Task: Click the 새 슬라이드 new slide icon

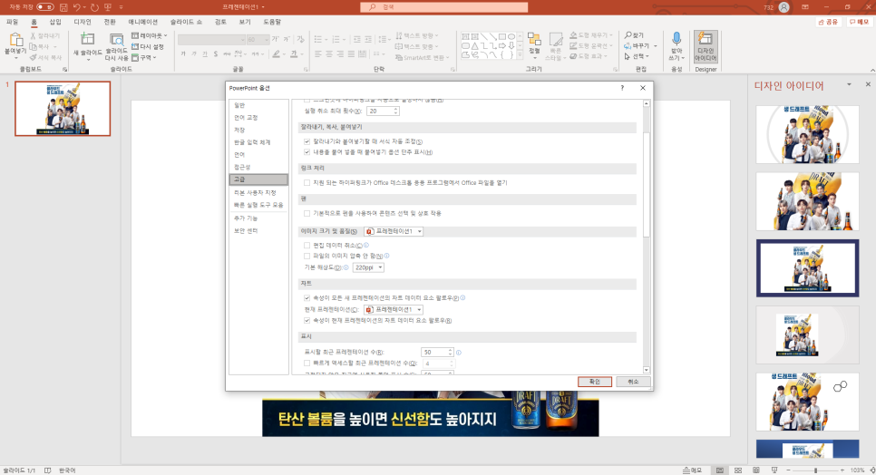Action: click(x=88, y=40)
